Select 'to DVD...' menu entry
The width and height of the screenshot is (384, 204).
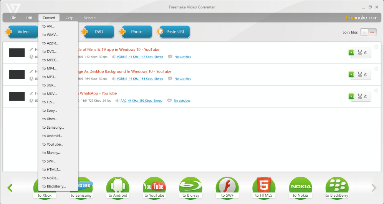58,51
